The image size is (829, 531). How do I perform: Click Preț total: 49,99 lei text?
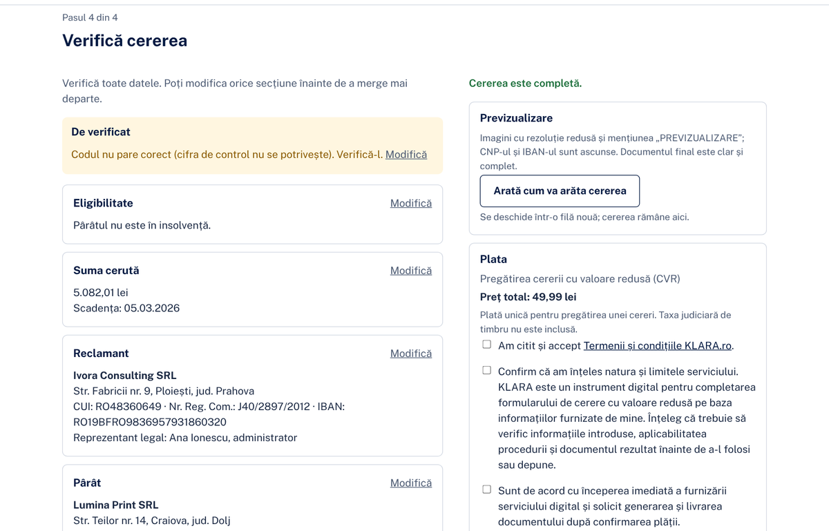click(x=528, y=297)
